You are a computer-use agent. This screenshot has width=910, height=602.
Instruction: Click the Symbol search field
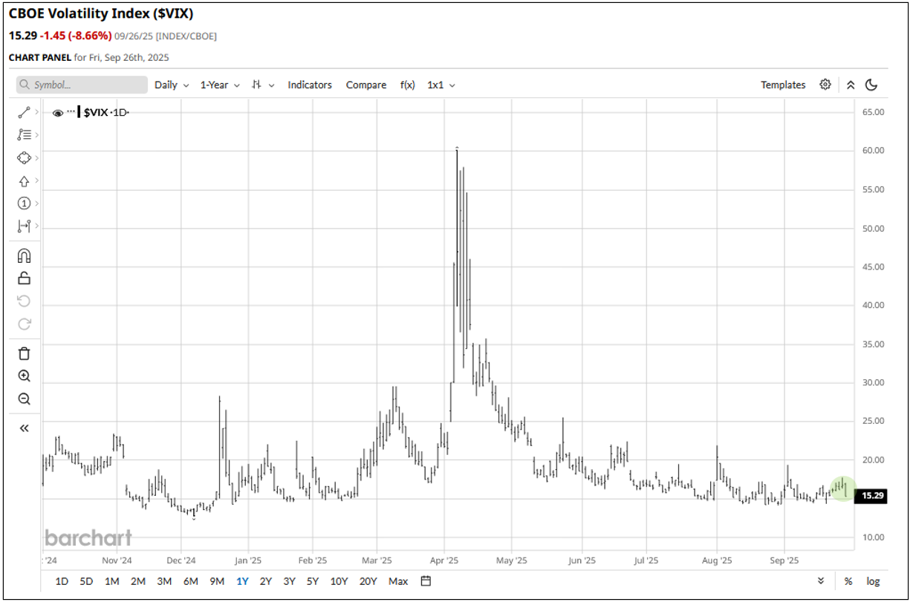click(82, 85)
